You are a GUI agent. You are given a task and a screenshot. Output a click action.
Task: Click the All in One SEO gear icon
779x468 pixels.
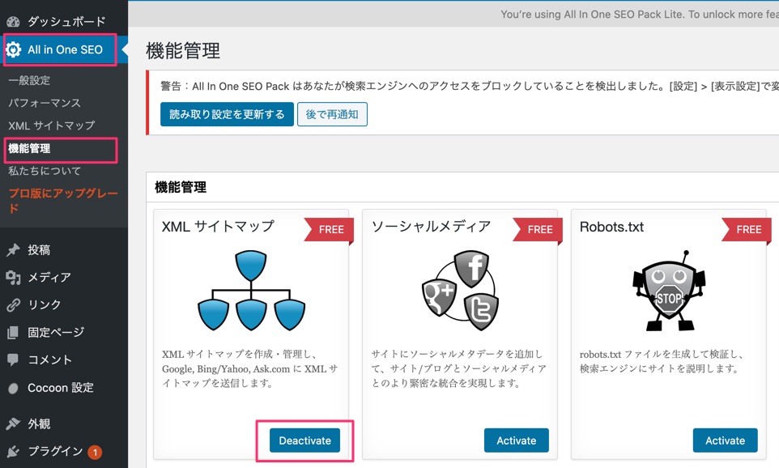(x=14, y=49)
